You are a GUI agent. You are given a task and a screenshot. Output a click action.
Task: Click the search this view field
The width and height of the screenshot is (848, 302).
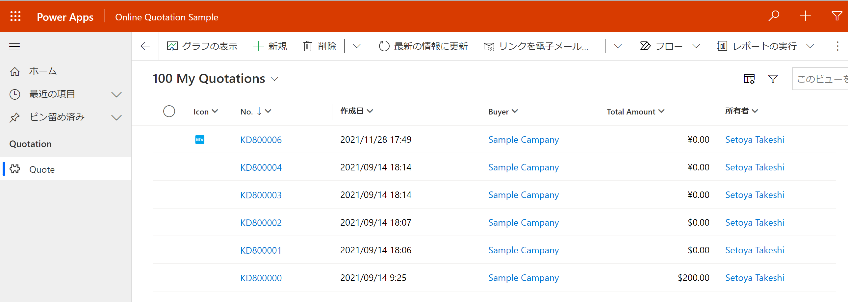tap(820, 79)
